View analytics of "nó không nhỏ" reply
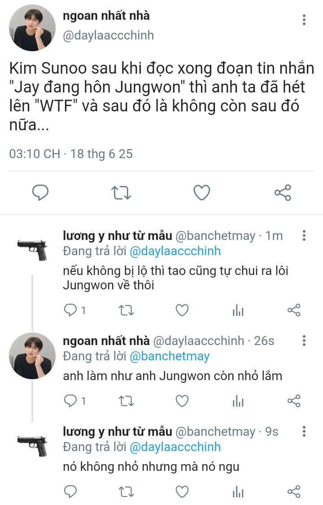This screenshot has height=505, width=323. click(x=238, y=492)
